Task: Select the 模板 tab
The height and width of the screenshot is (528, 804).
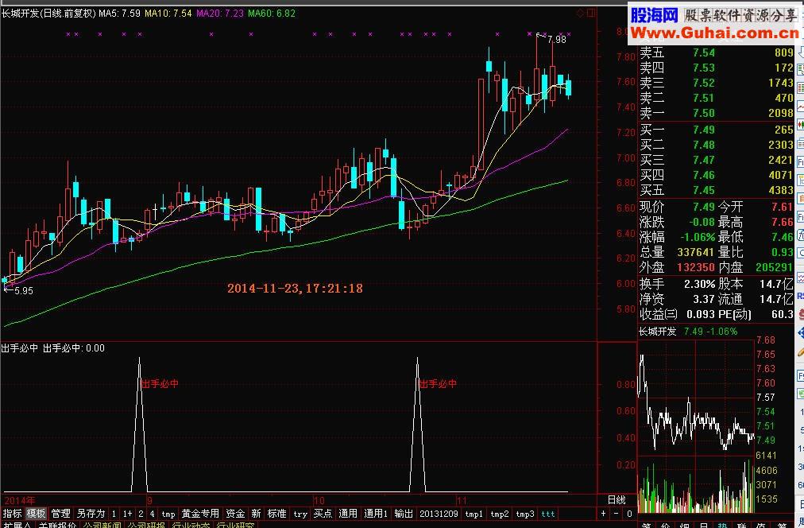Action: (x=36, y=513)
